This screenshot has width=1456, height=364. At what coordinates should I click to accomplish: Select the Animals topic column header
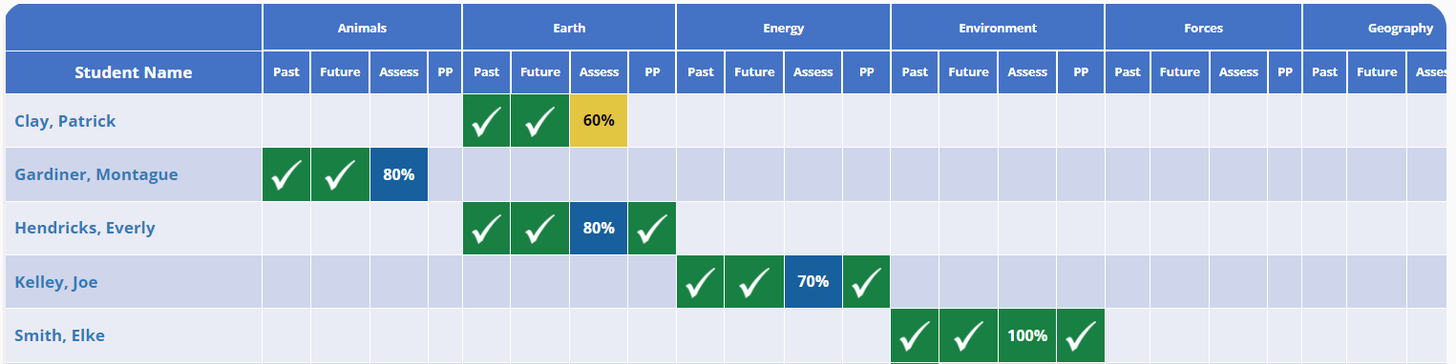tap(362, 28)
